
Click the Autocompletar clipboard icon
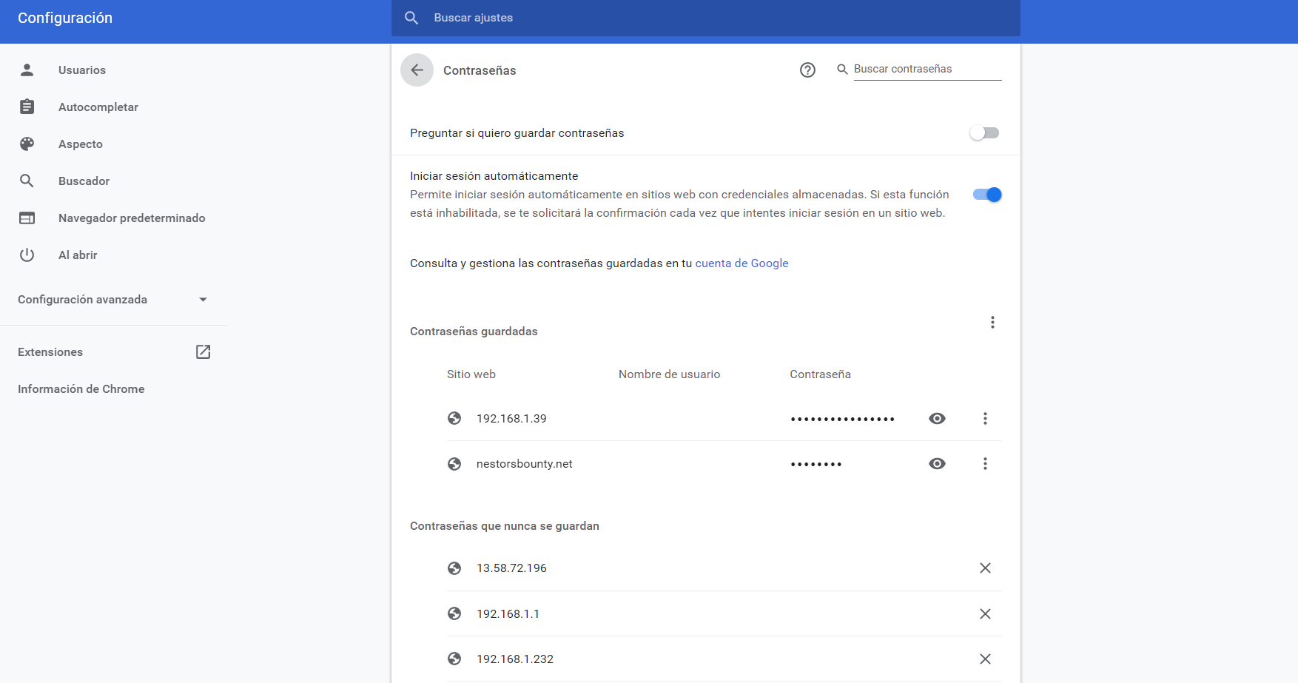(x=27, y=107)
